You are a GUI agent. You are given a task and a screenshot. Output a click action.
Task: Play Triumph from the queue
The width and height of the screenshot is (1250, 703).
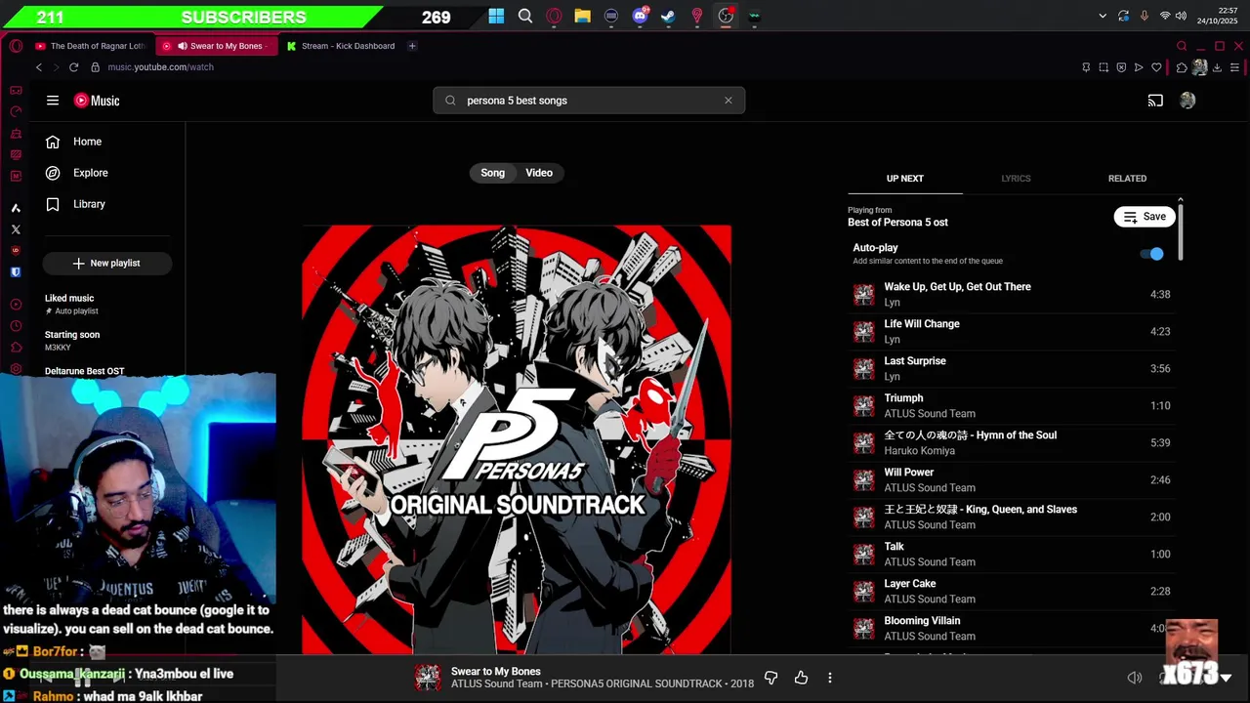click(x=1012, y=405)
